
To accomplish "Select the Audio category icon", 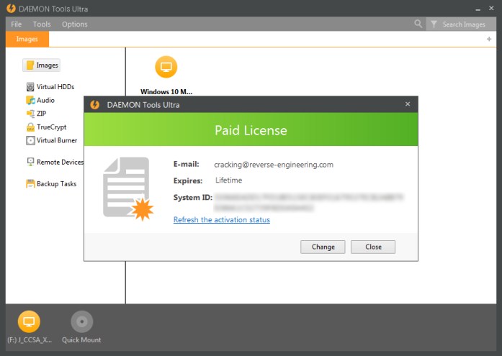I will click(x=30, y=101).
